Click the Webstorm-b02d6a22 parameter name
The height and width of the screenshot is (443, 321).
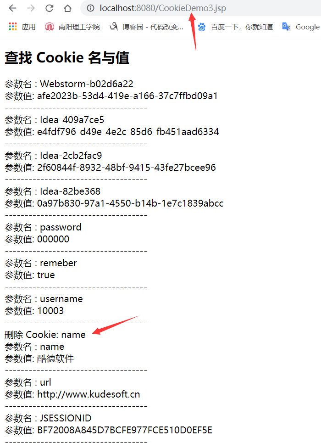(x=86, y=84)
